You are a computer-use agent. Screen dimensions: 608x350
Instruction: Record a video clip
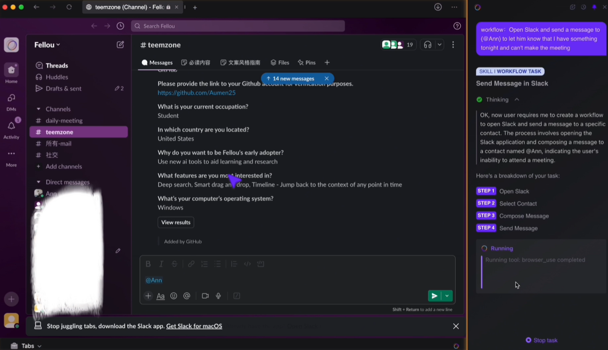[205, 296]
